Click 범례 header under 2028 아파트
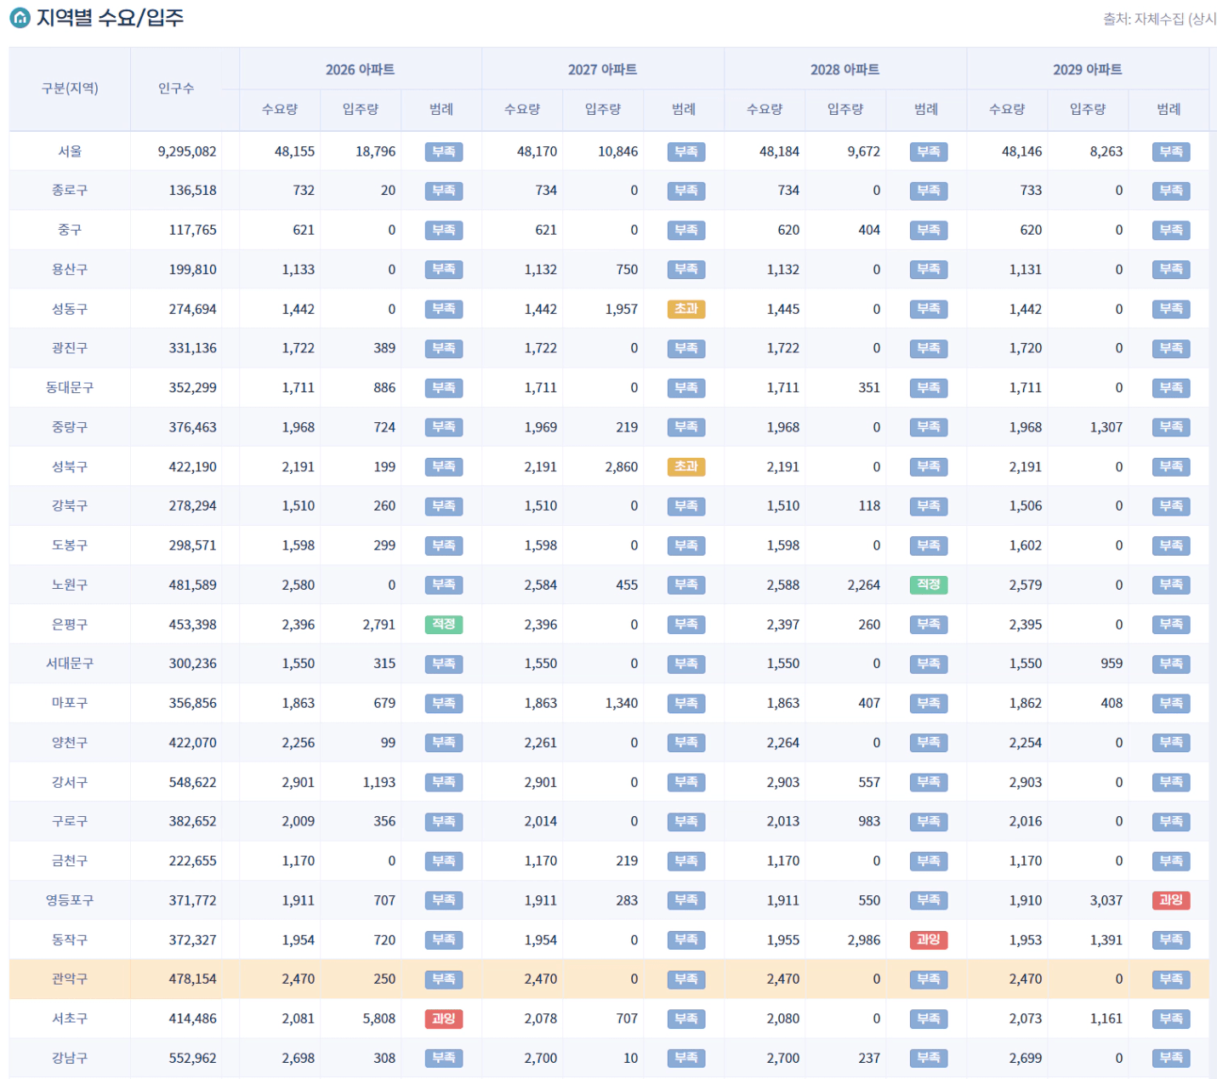The height and width of the screenshot is (1079, 1217). pyautogui.click(x=926, y=109)
